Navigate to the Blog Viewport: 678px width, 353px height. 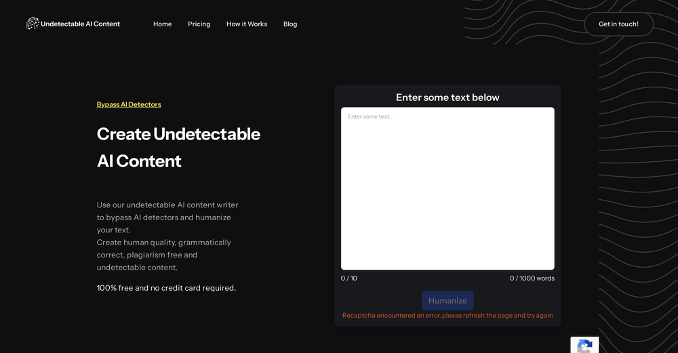point(290,24)
